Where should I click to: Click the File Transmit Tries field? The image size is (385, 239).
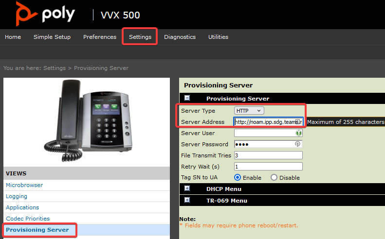click(268, 155)
